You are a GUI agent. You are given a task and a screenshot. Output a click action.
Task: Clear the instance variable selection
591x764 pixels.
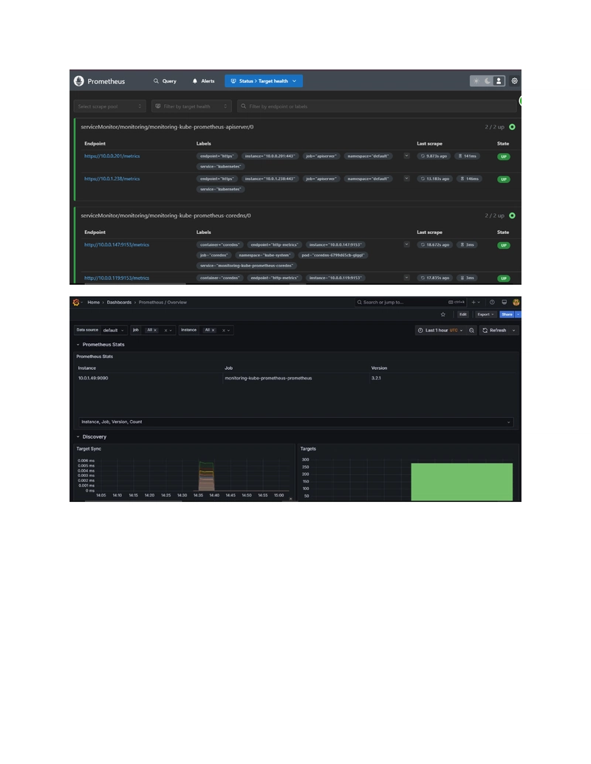click(224, 331)
